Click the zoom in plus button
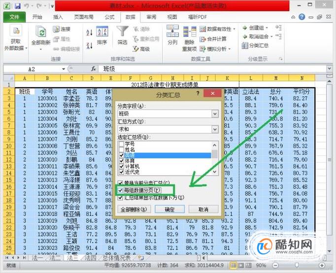Image resolution: width=336 pixels, height=273 pixels. coord(322,266)
